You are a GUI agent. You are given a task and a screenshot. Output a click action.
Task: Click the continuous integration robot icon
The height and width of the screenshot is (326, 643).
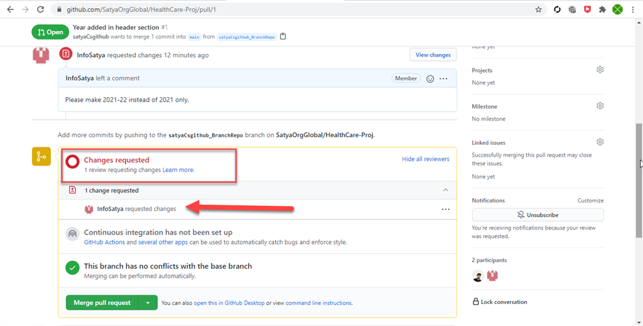point(73,234)
